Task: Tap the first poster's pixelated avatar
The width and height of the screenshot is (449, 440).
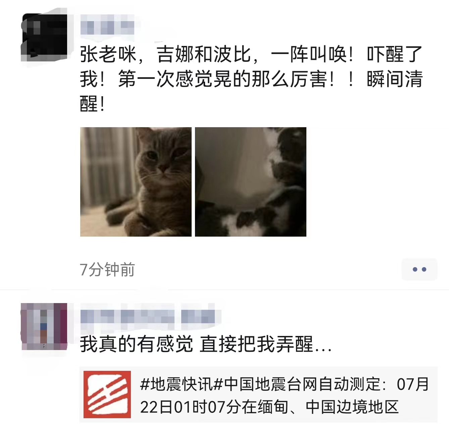Action: (44, 38)
